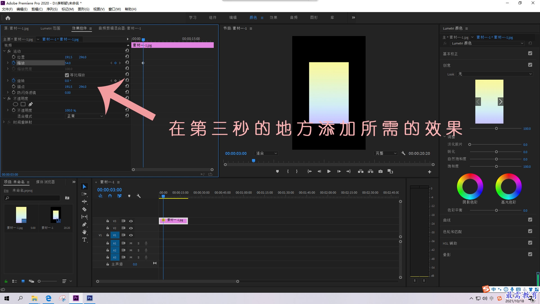Image resolution: width=540 pixels, height=304 pixels.
Task: Reset the 位置 position parameter
Action: pos(127,57)
